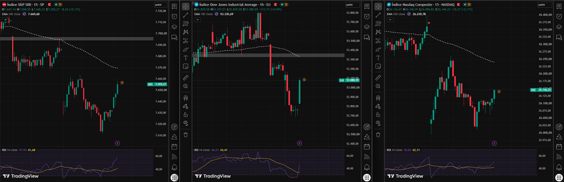Screen dimensions: 564x182
Task: Click the trash remove-objects icon beside the Nasdaq chart
Action: click(x=378, y=135)
